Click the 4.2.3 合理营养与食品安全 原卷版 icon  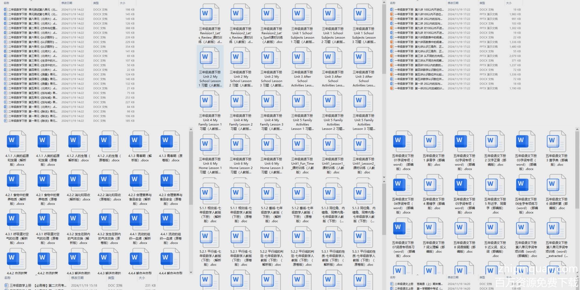[x=170, y=181]
